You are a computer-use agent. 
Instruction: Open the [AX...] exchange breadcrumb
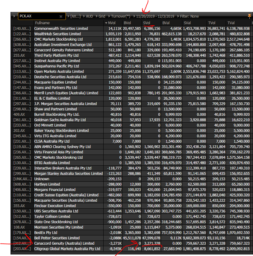coord(75,16)
